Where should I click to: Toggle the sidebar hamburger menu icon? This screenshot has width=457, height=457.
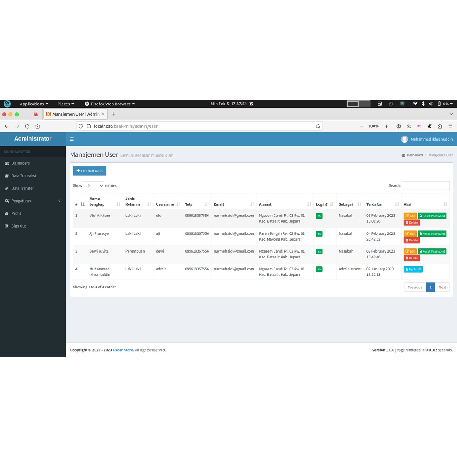[72, 139]
